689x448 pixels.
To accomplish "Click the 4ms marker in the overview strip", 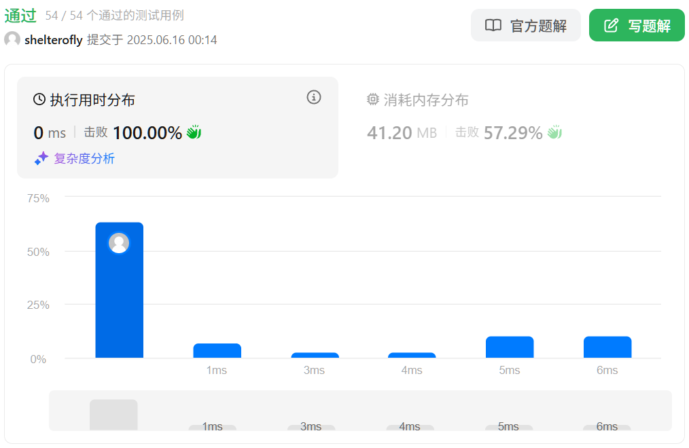I will [410, 427].
